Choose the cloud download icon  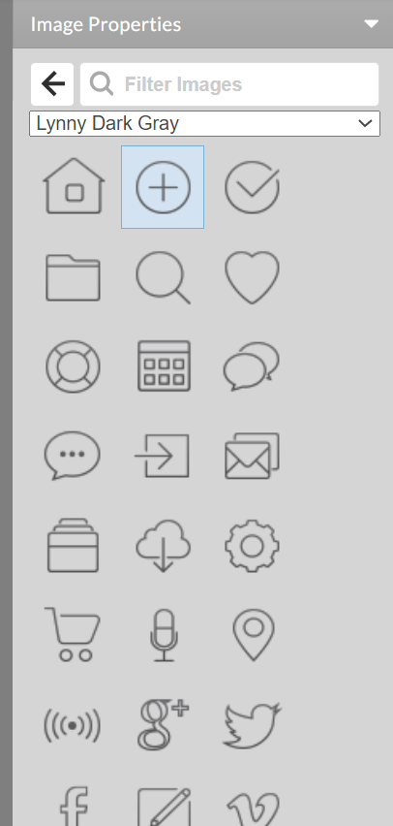163,546
